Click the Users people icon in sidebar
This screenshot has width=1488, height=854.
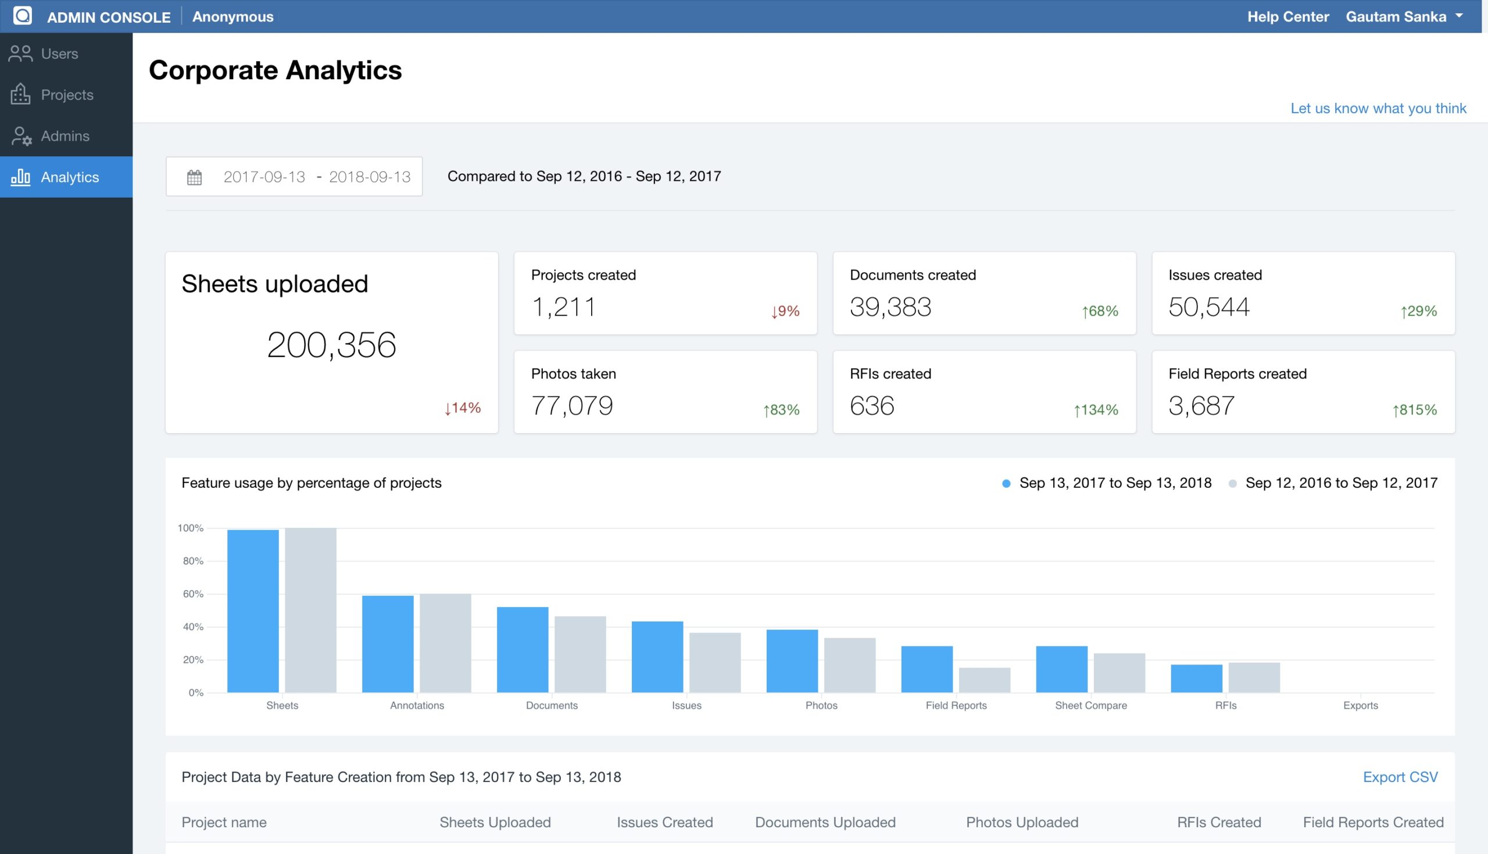tap(20, 53)
